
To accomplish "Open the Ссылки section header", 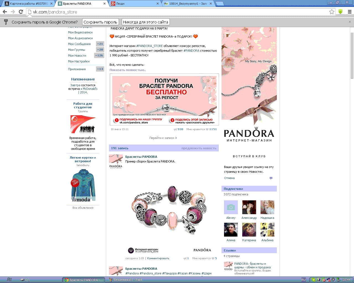I will click(249, 250).
